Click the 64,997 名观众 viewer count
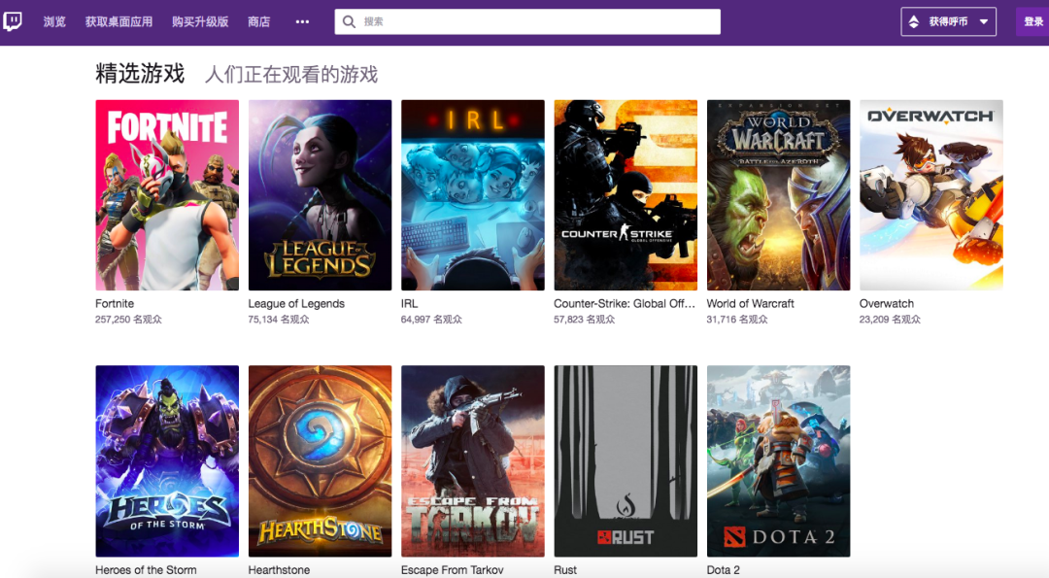This screenshot has width=1049, height=578. [431, 320]
